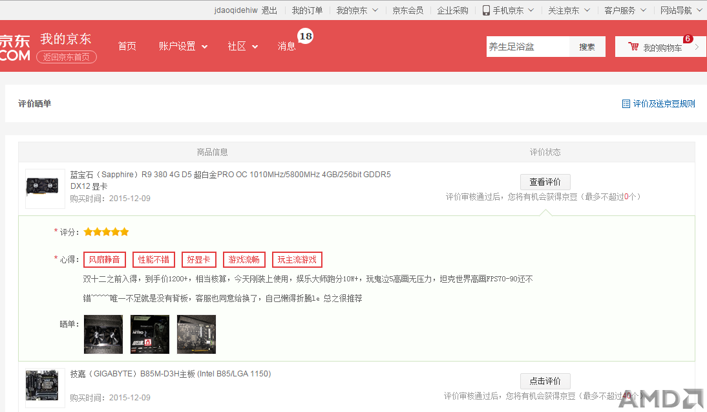Viewport: 707px width, 412px height.
Task: Click the 性能不错 review tag
Action: click(x=154, y=259)
